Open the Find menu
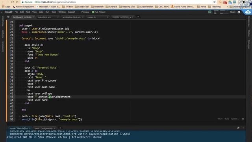This screenshot has height=142, width=252. point(28,12)
